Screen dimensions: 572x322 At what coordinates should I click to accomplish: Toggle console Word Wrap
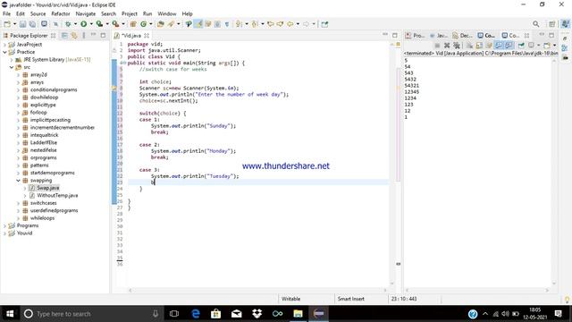click(489, 46)
